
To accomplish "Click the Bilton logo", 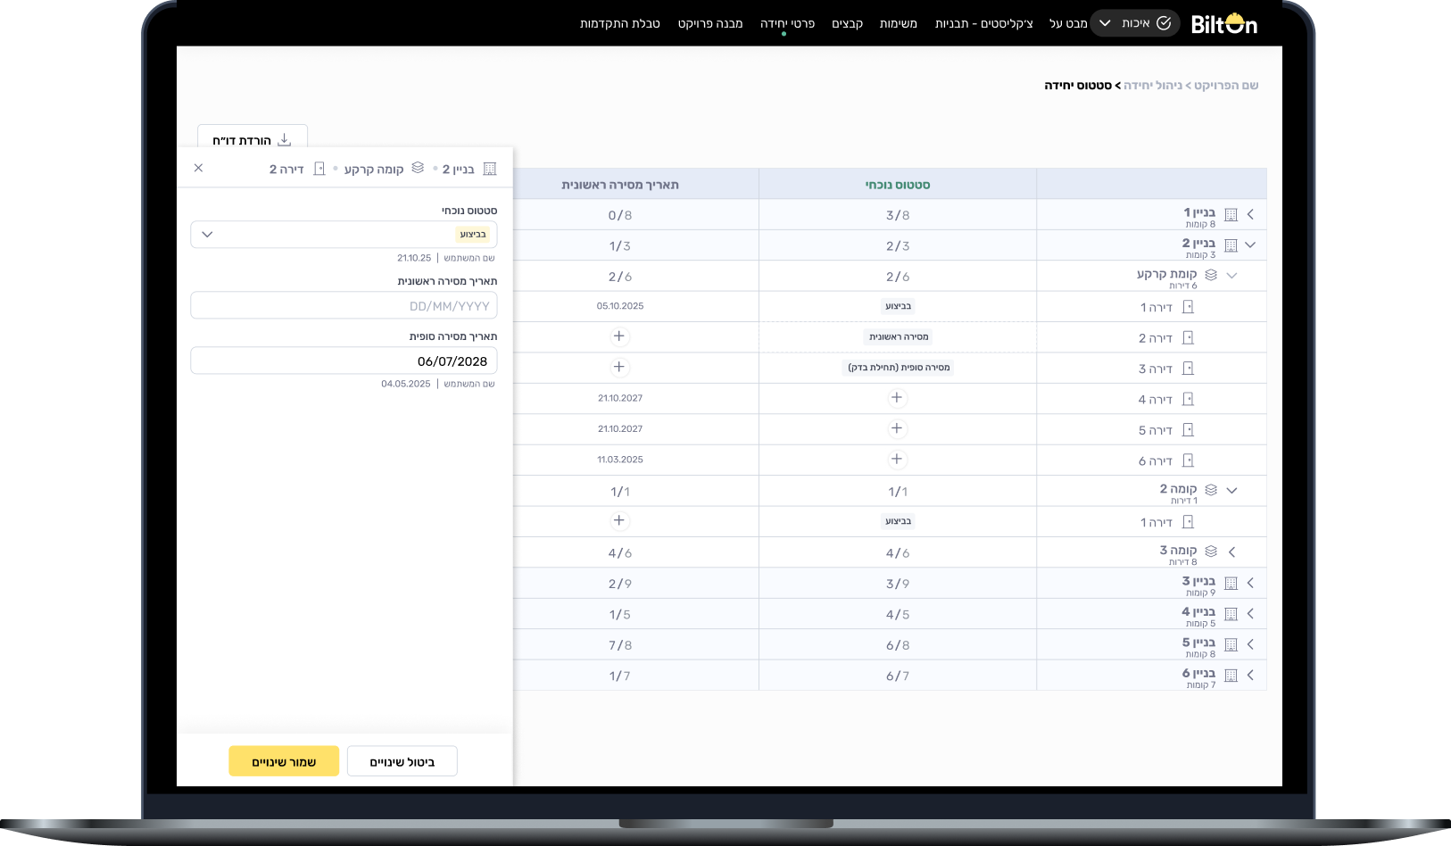I will (x=1223, y=24).
